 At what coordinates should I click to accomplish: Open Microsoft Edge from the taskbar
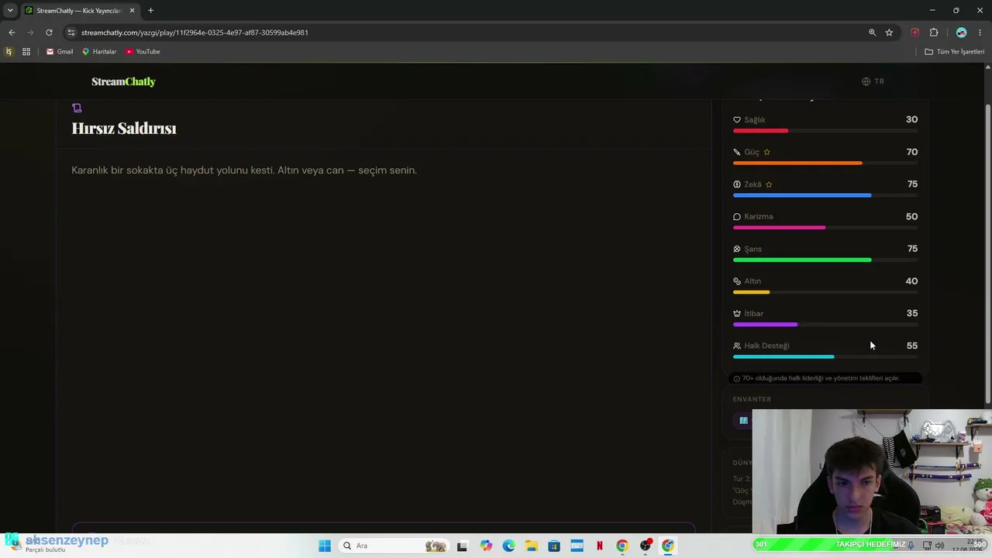(x=508, y=546)
